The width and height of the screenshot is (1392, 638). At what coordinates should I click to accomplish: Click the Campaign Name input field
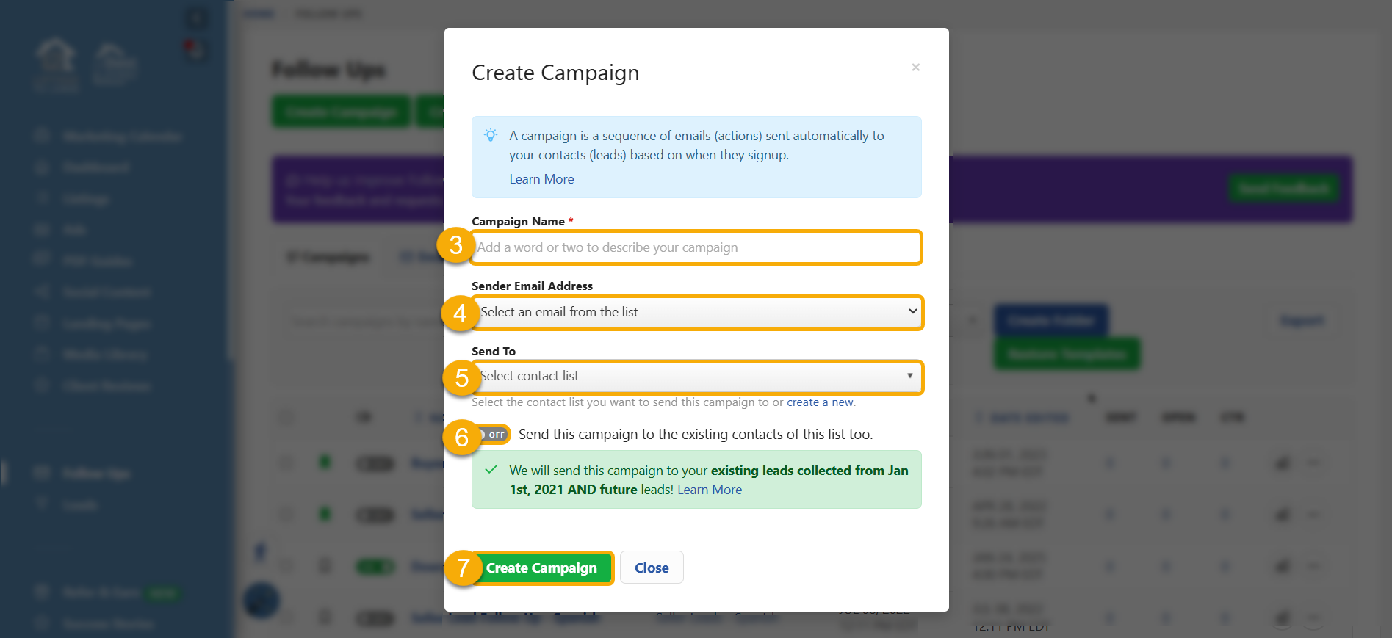pos(696,247)
